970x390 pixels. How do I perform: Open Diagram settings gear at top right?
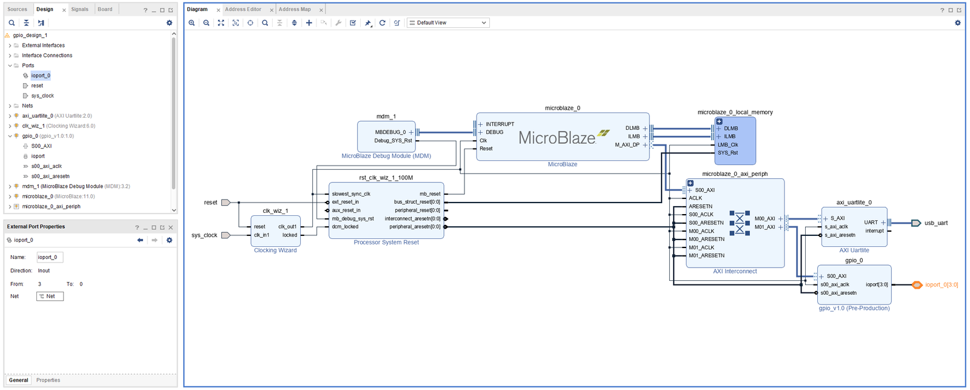[x=958, y=23]
